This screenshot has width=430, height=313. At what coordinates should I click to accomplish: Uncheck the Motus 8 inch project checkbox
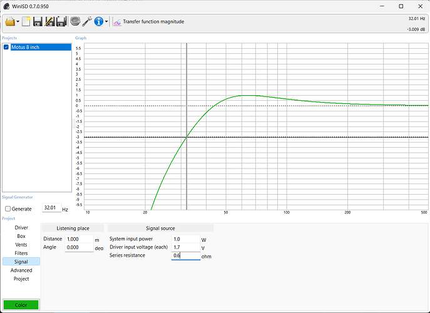tap(6, 47)
